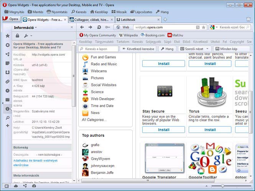
Task: Open the Notes panel icon
Action: pyautogui.click(x=8, y=63)
